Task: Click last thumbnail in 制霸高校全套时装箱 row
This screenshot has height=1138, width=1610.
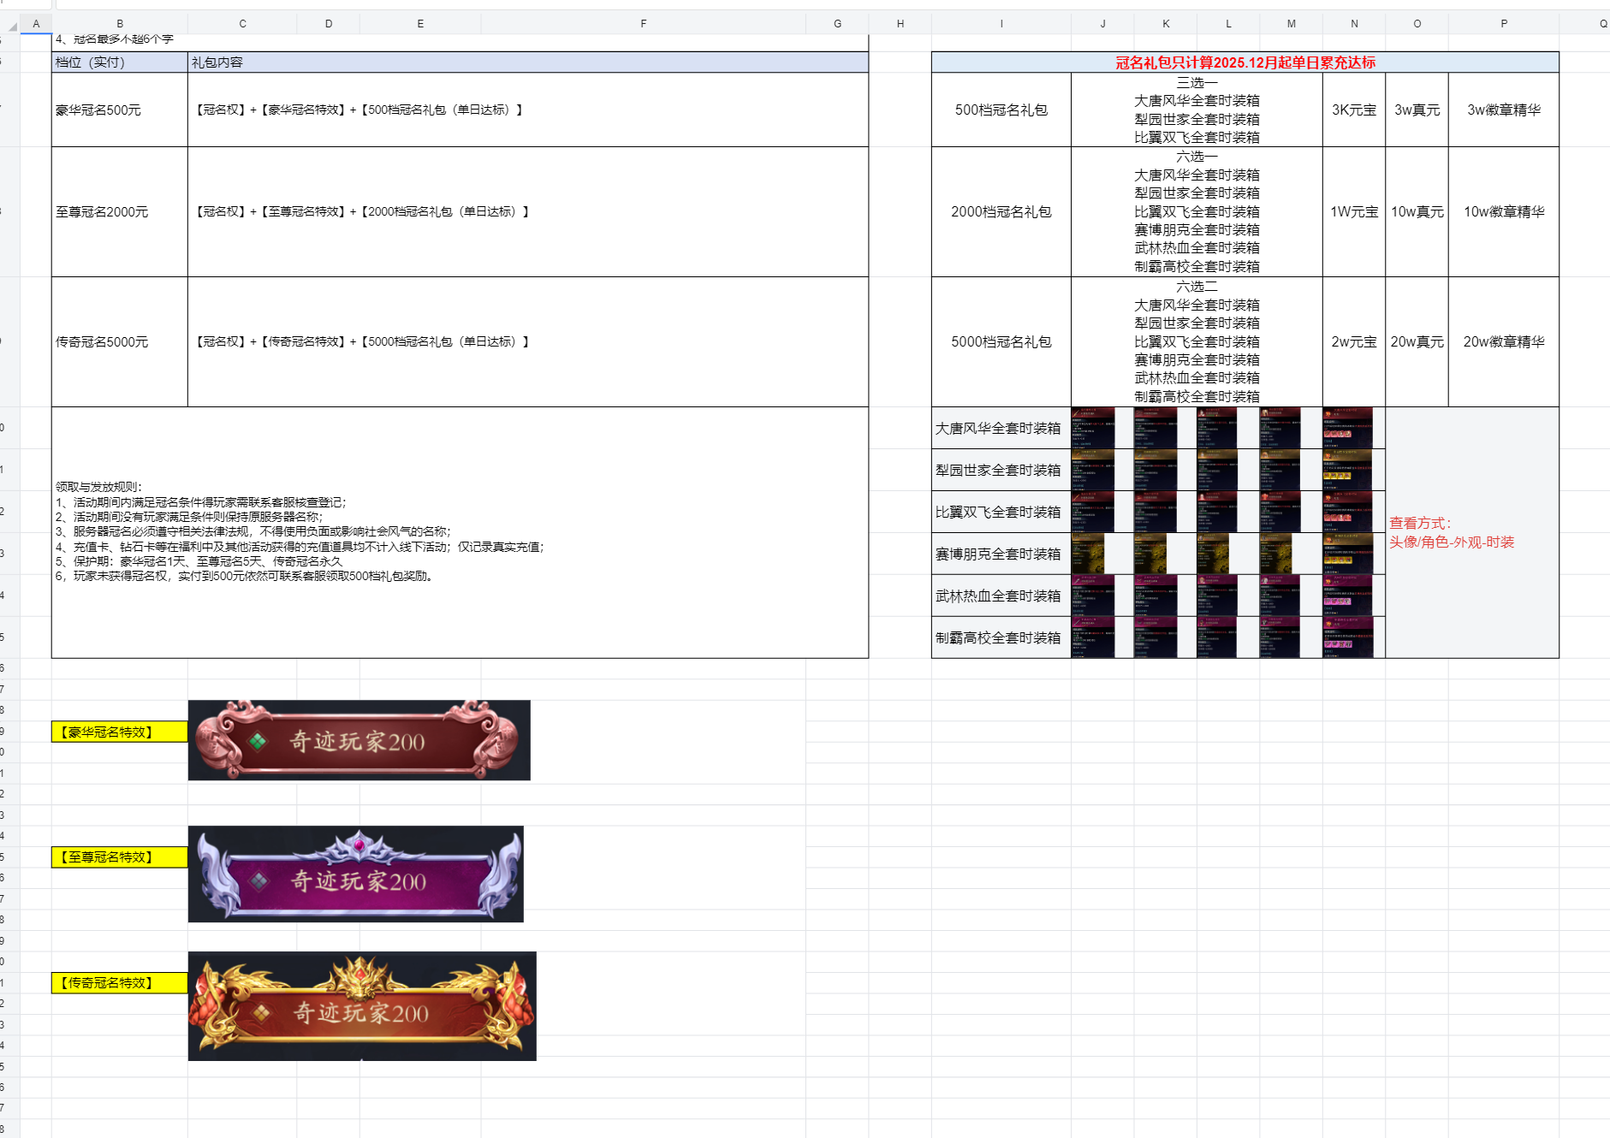Action: pos(1347,637)
